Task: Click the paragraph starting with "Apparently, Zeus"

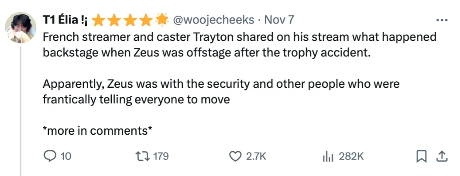Action: tap(221, 91)
